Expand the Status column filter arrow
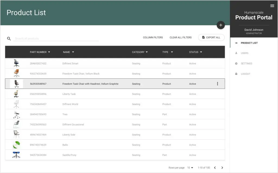Screen dimensions: 278x173 click(201, 52)
